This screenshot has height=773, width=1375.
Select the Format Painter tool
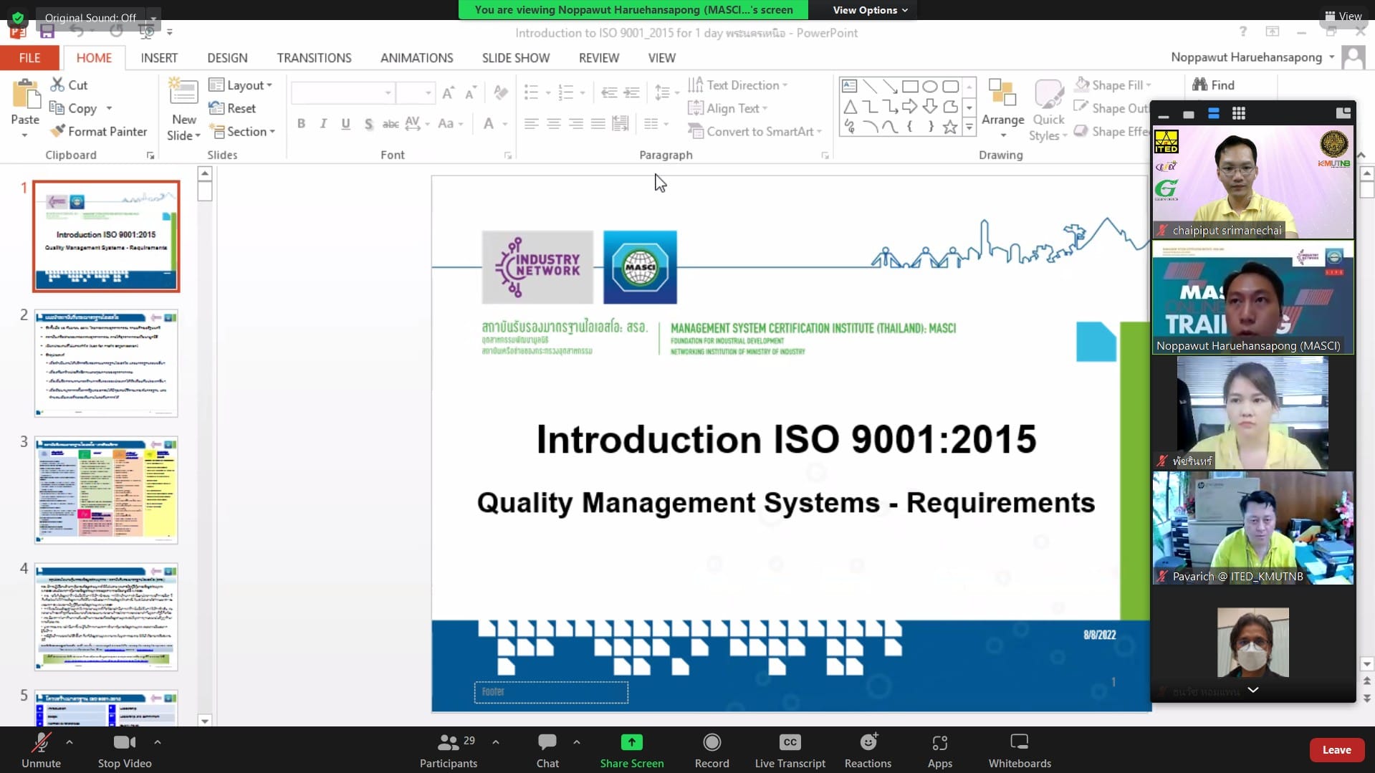pyautogui.click(x=98, y=131)
